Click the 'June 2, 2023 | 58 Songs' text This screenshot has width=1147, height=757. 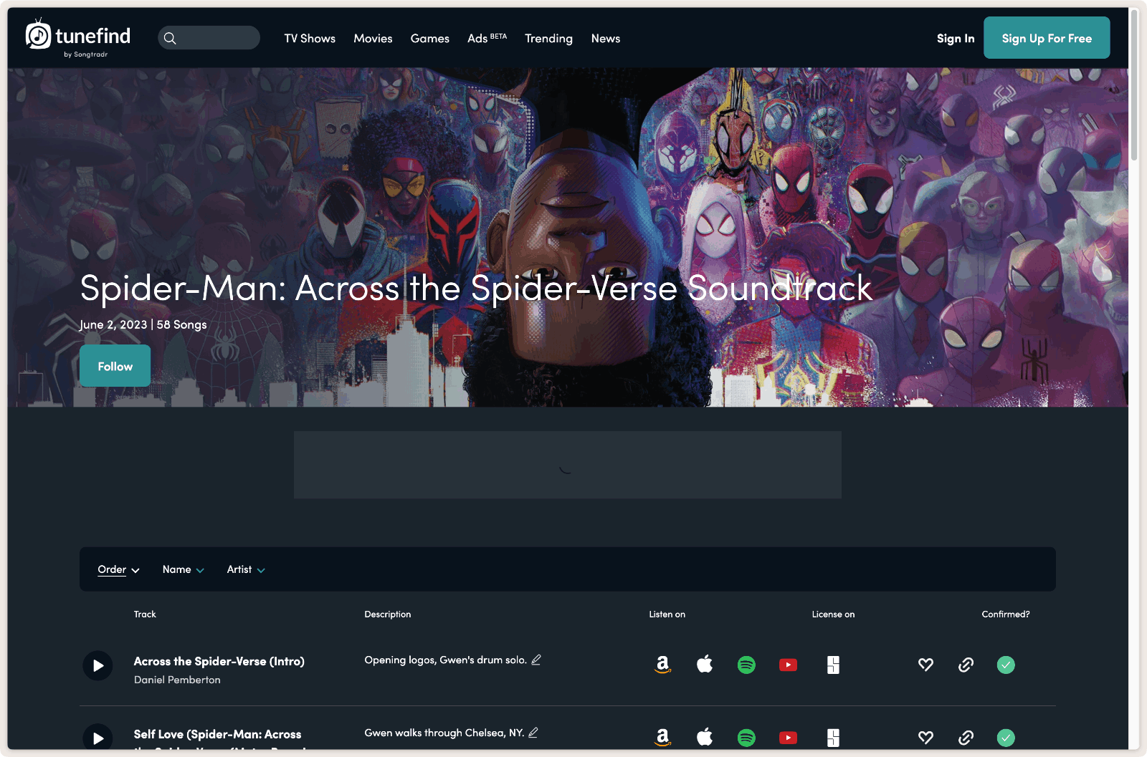click(143, 324)
